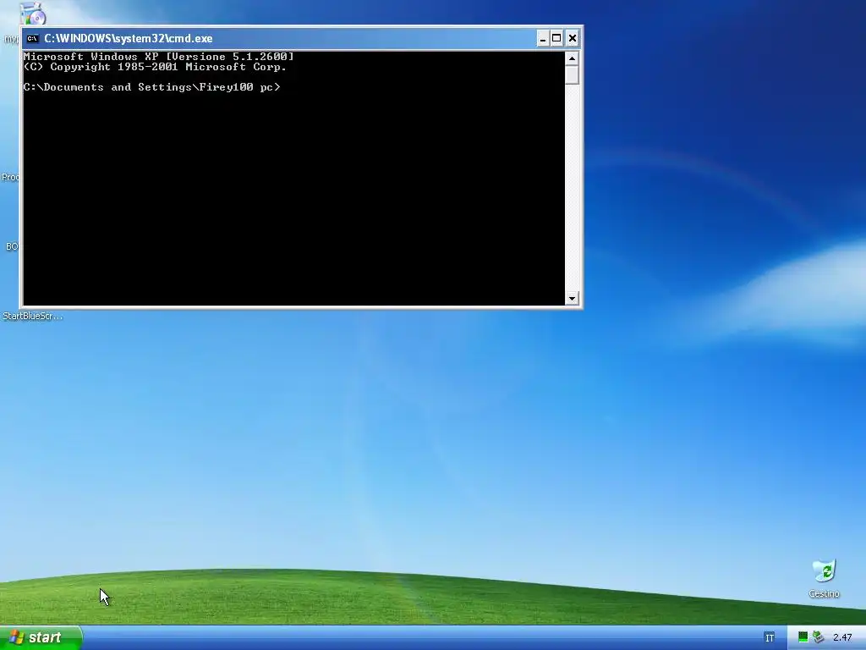This screenshot has height=650, width=866.
Task: Open the IT language bar indicator
Action: point(770,638)
